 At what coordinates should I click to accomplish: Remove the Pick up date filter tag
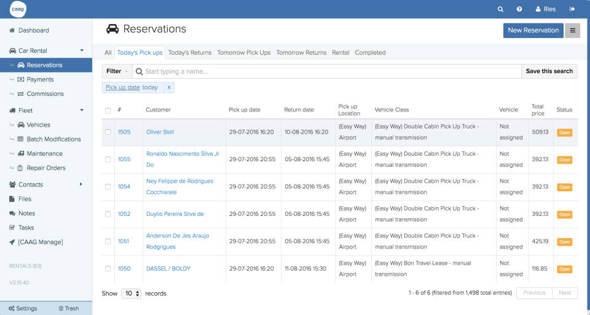[169, 87]
